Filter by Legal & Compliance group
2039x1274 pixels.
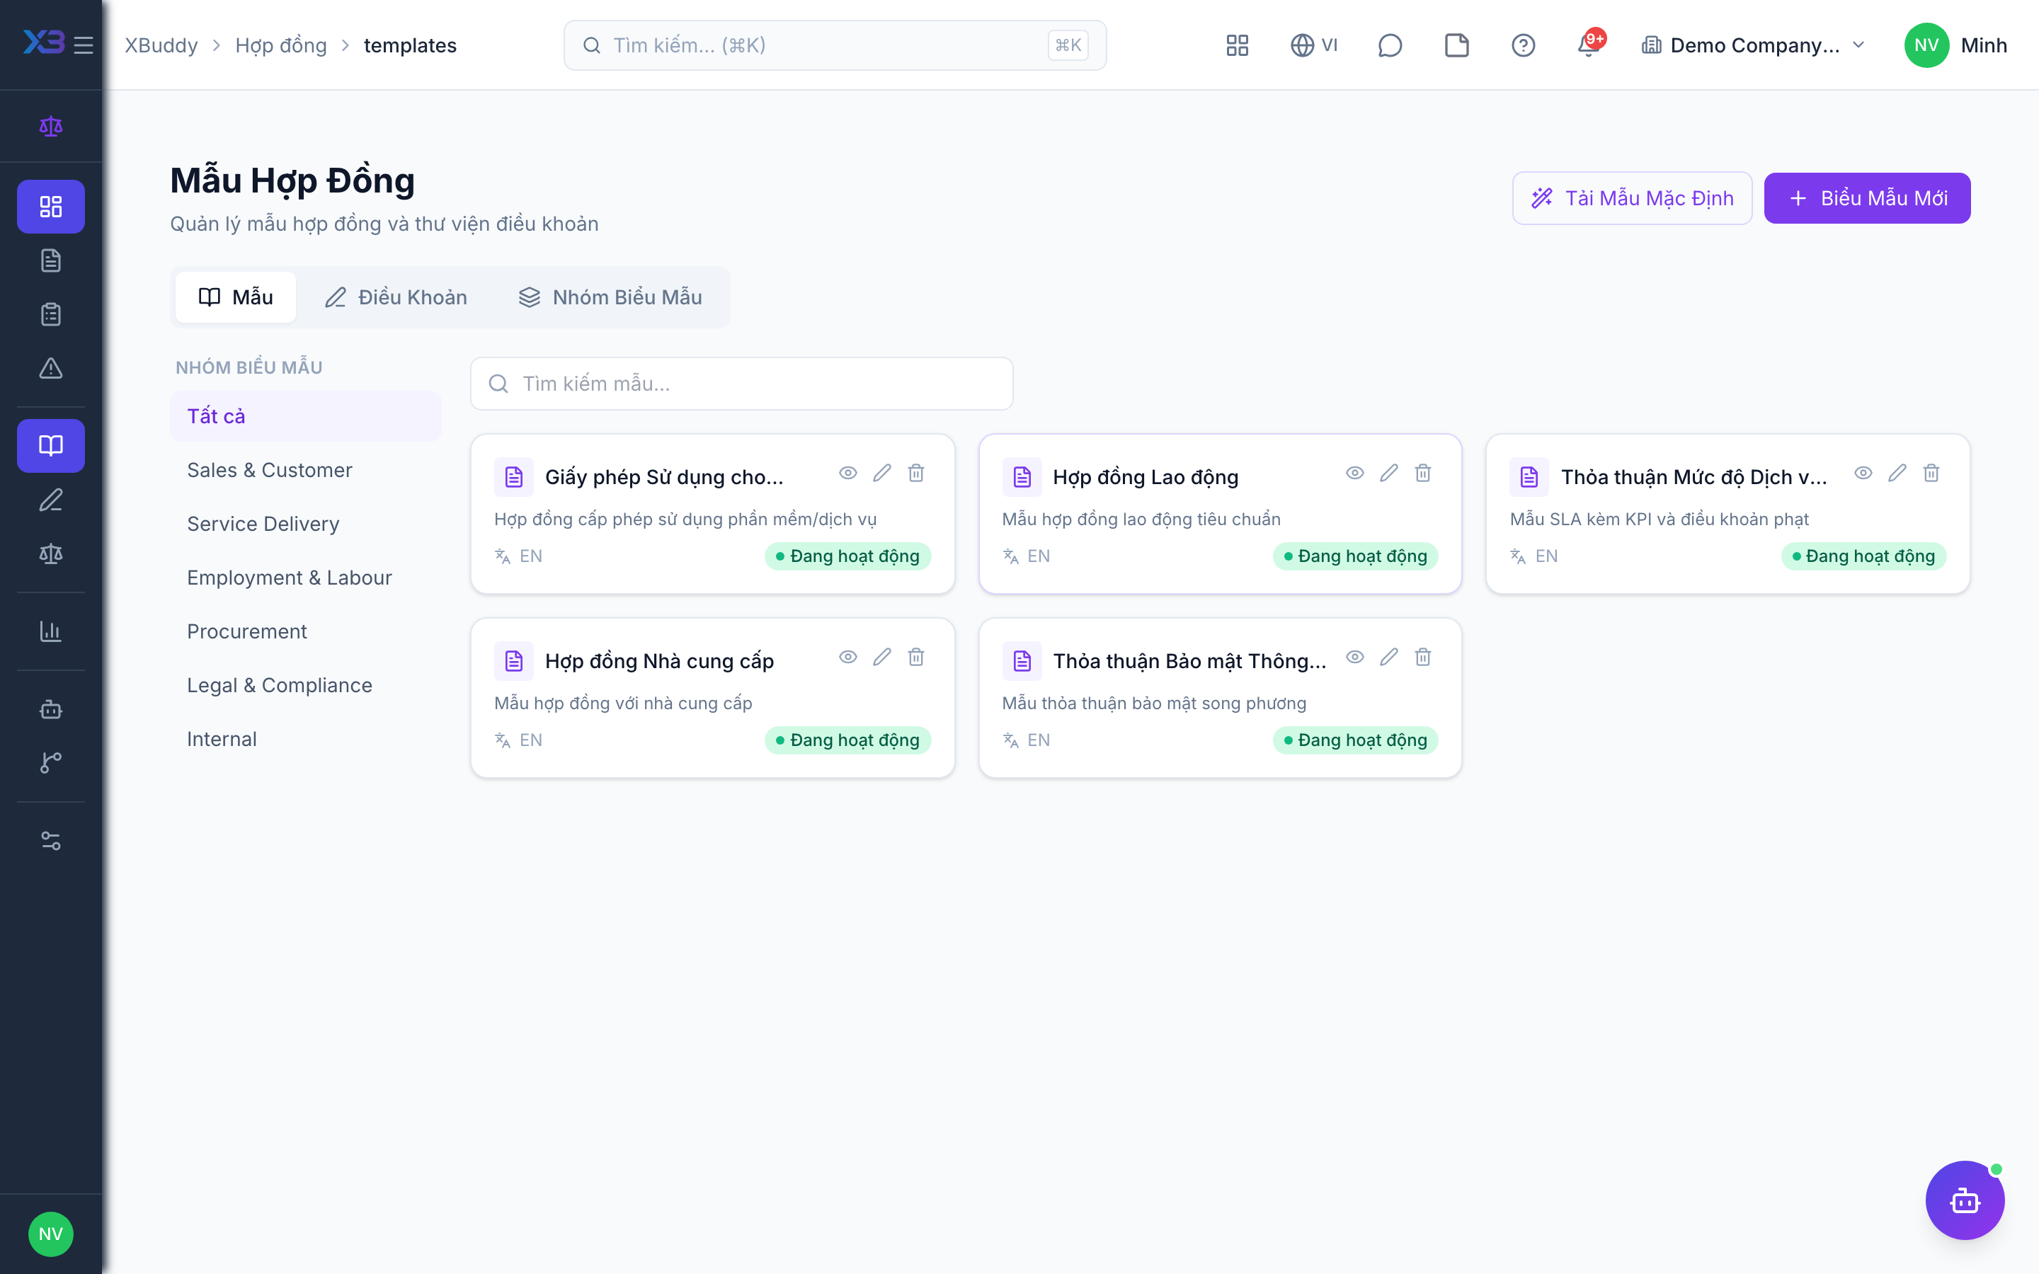305,685
